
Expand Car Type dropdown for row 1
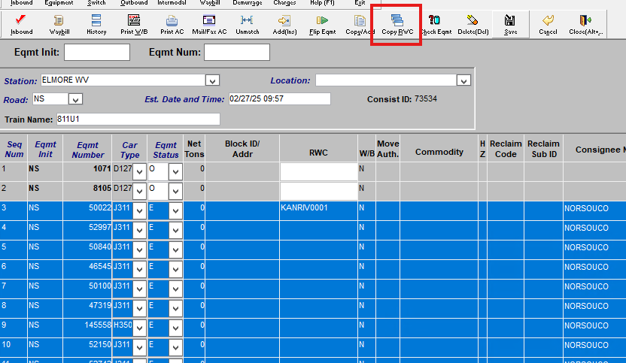[139, 172]
